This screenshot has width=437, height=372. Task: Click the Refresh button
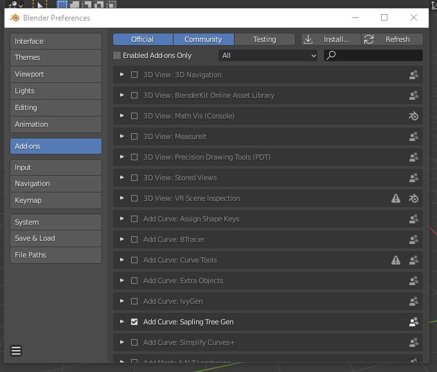tap(392, 39)
